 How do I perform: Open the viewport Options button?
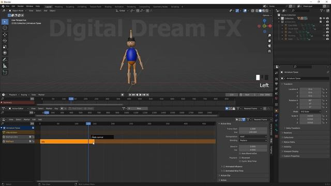pyautogui.click(x=267, y=16)
